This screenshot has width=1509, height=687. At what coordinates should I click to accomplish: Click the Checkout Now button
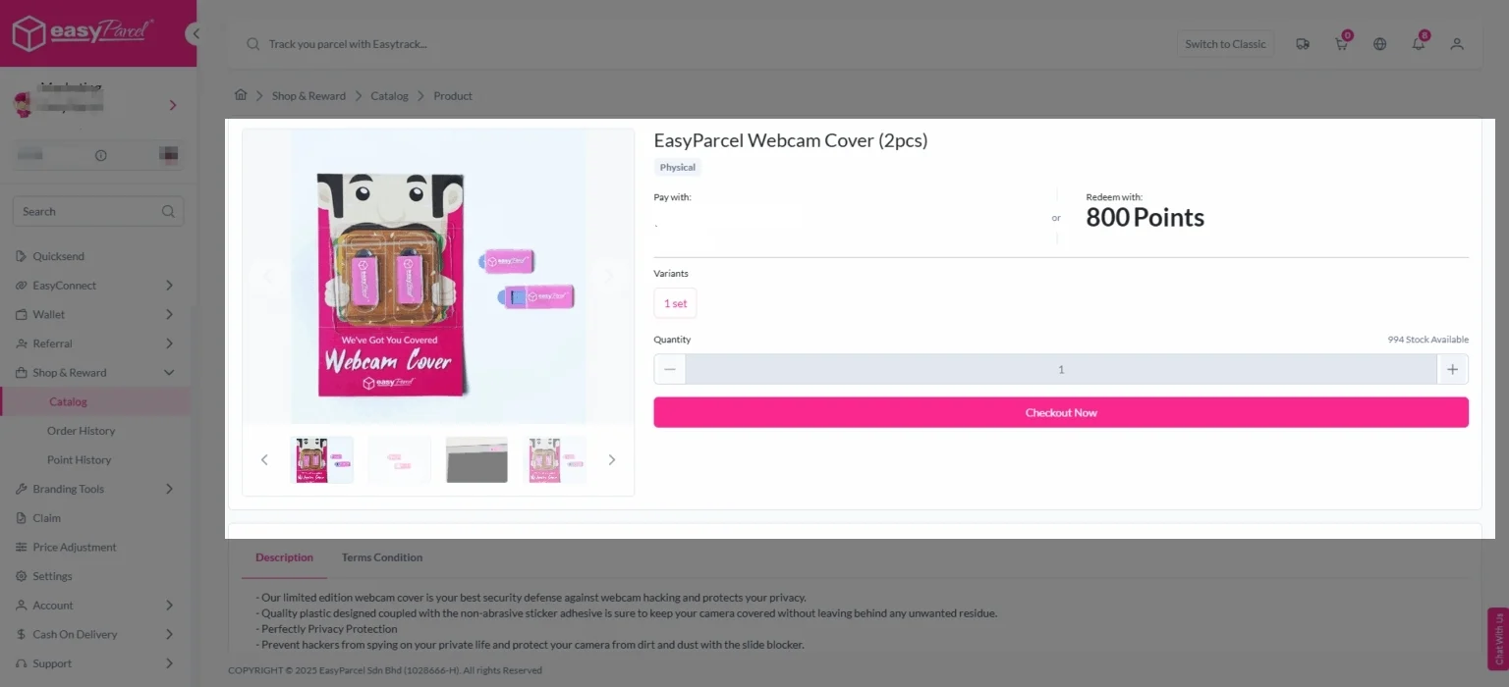point(1061,412)
